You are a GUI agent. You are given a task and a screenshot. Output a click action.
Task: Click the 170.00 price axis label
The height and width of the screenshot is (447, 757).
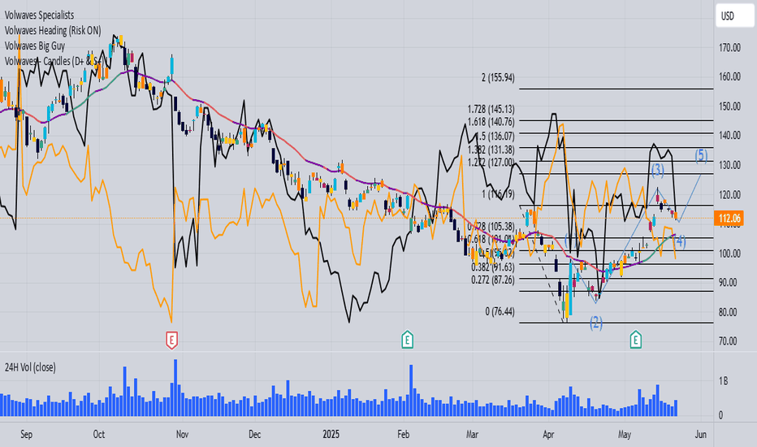click(x=729, y=47)
